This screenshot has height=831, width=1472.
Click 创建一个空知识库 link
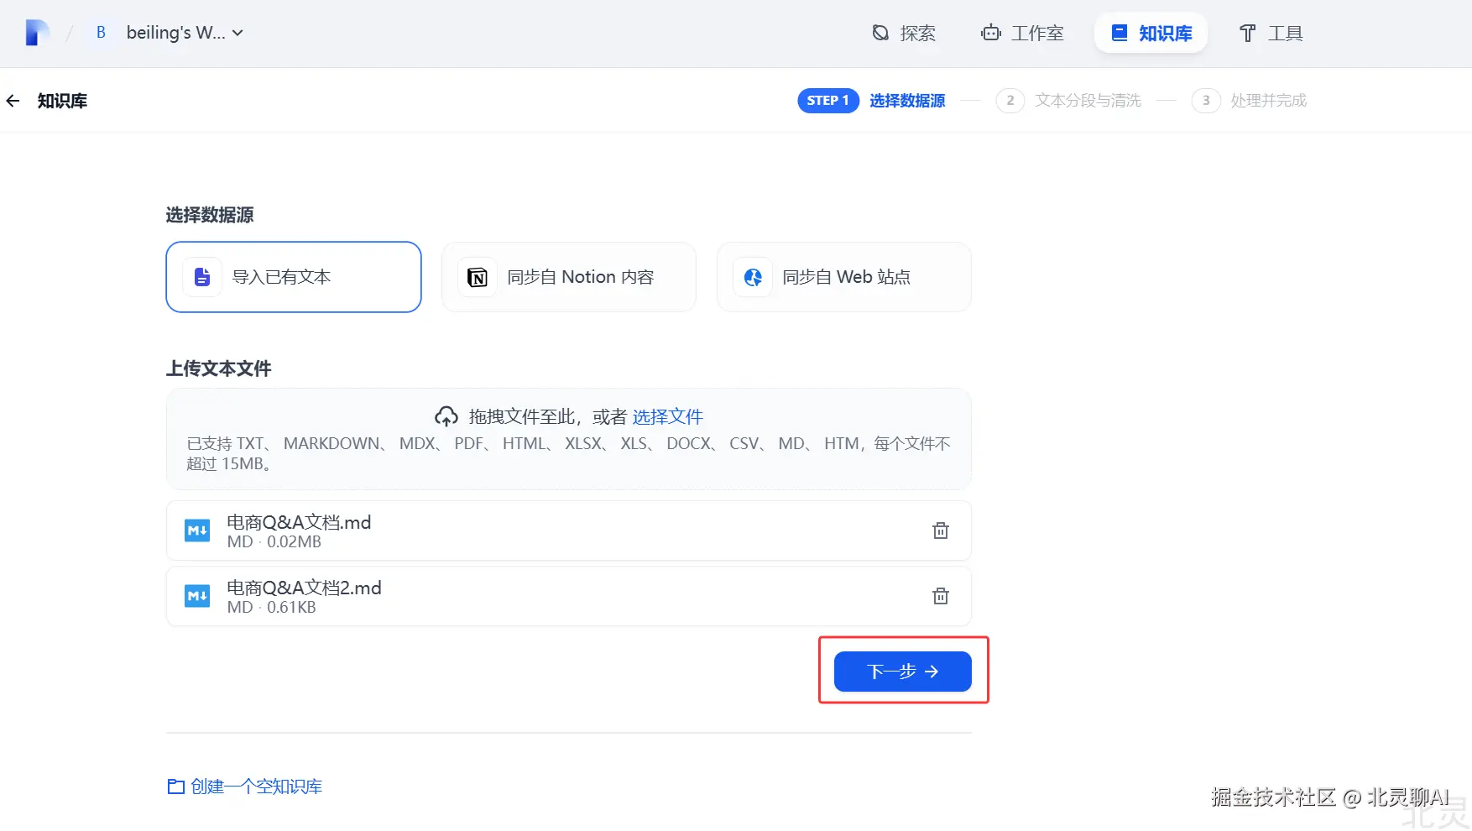tap(256, 787)
